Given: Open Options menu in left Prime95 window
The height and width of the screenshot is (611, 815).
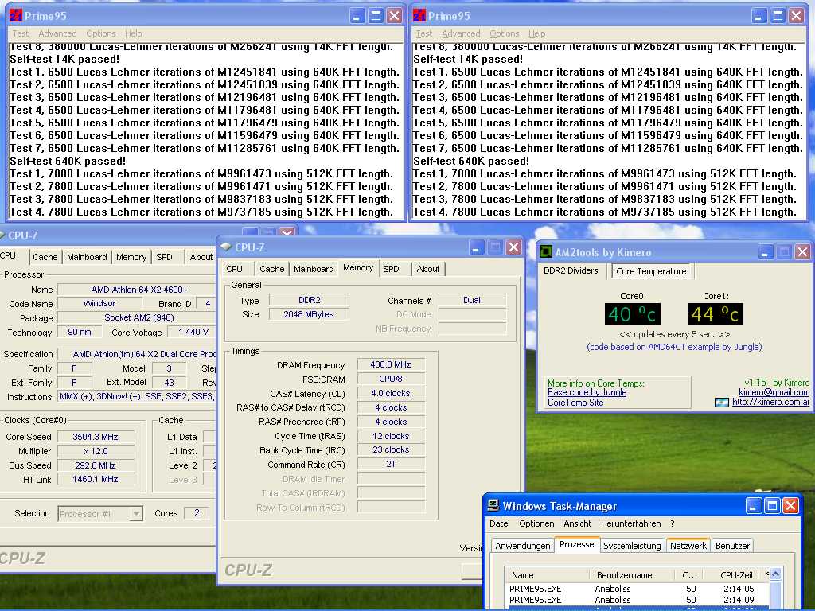Looking at the screenshot, I should (101, 33).
